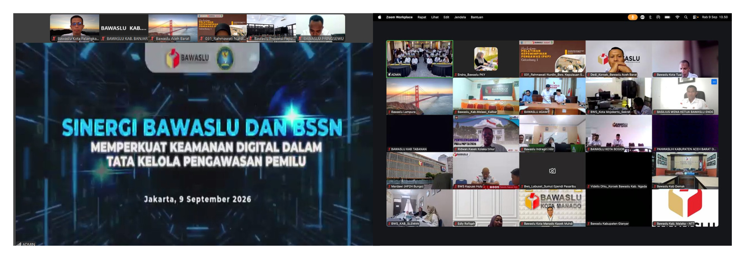Select the Bawaslu Kab. Malaka - NTT tile

[685, 208]
